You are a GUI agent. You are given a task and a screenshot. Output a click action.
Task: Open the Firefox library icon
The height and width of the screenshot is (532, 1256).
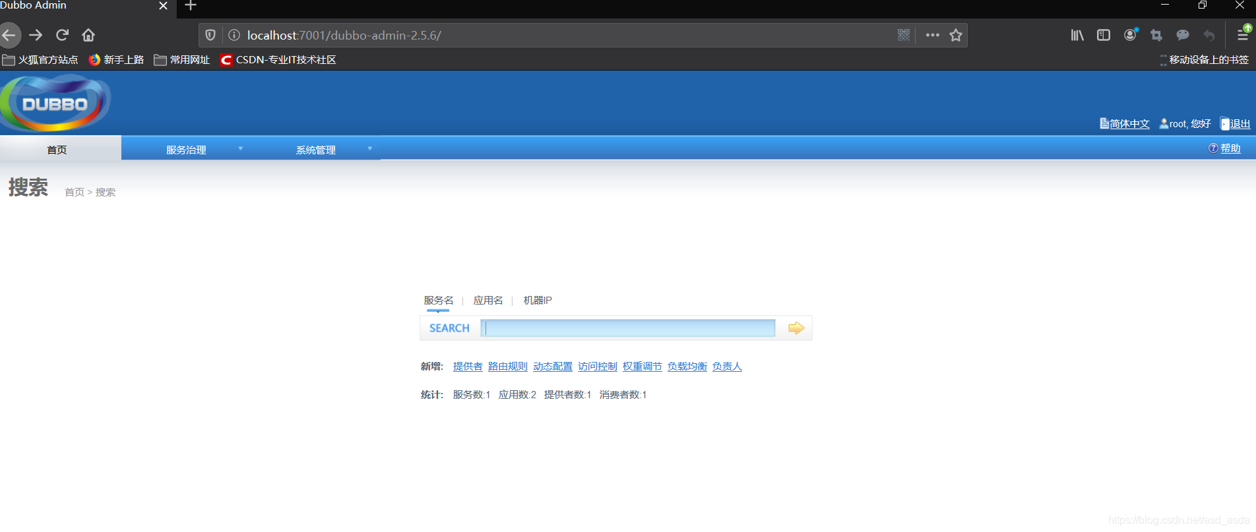click(1077, 36)
